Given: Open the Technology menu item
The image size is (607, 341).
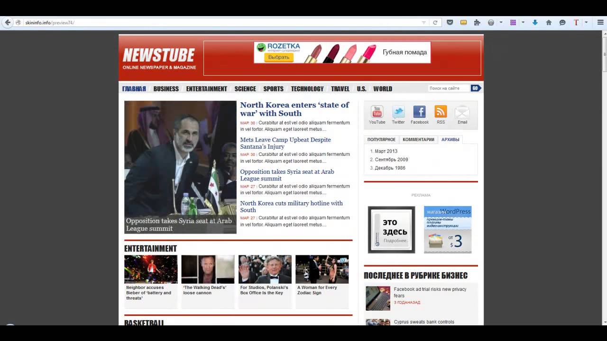Looking at the screenshot, I should click(x=307, y=89).
